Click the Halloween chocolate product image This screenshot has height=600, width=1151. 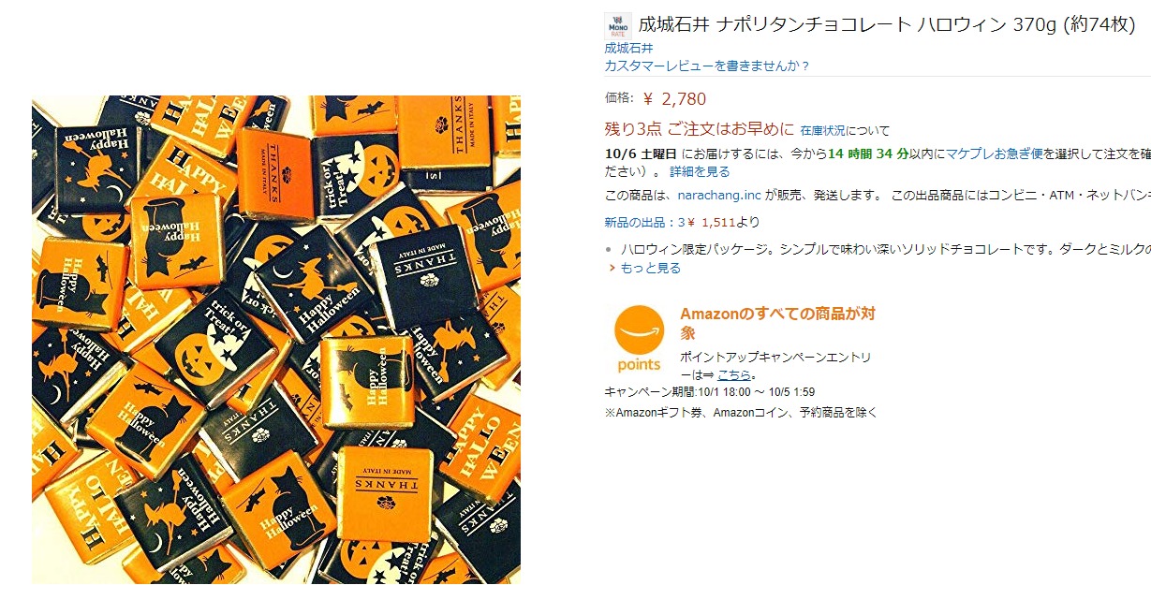tap(276, 339)
